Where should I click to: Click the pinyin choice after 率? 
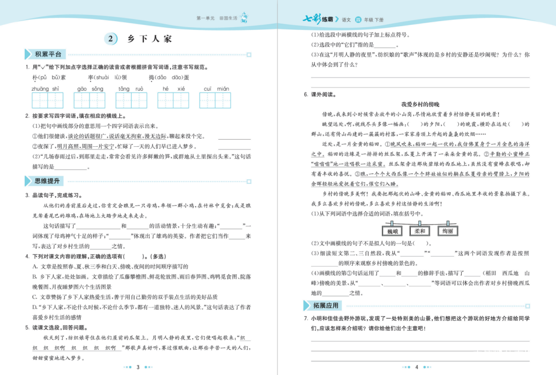coord(108,77)
